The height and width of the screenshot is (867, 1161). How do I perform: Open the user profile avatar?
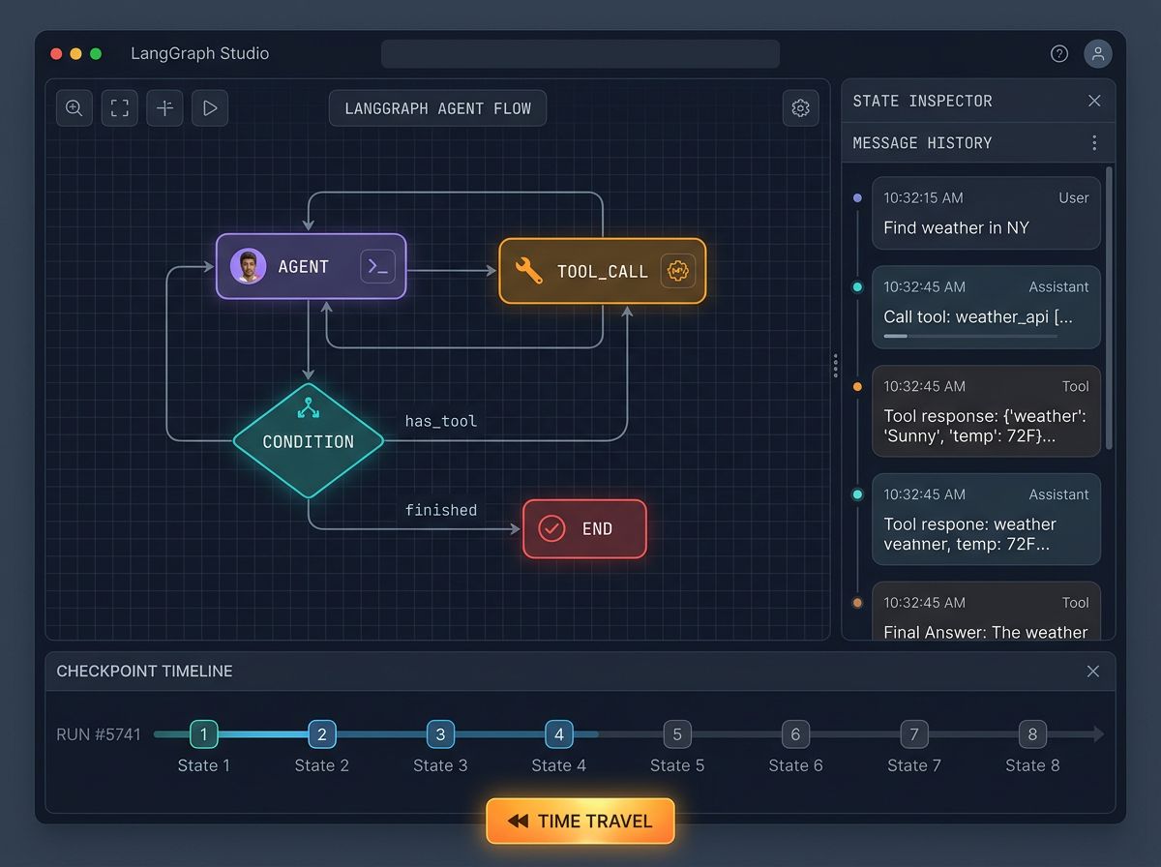[1098, 54]
